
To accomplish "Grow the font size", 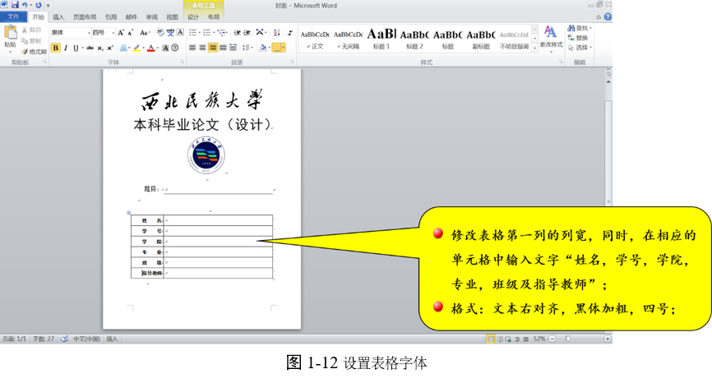I will (120, 33).
